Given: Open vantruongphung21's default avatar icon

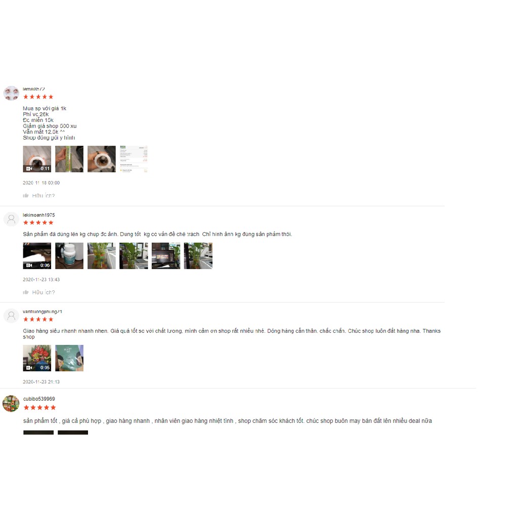Looking at the screenshot, I should tap(11, 316).
